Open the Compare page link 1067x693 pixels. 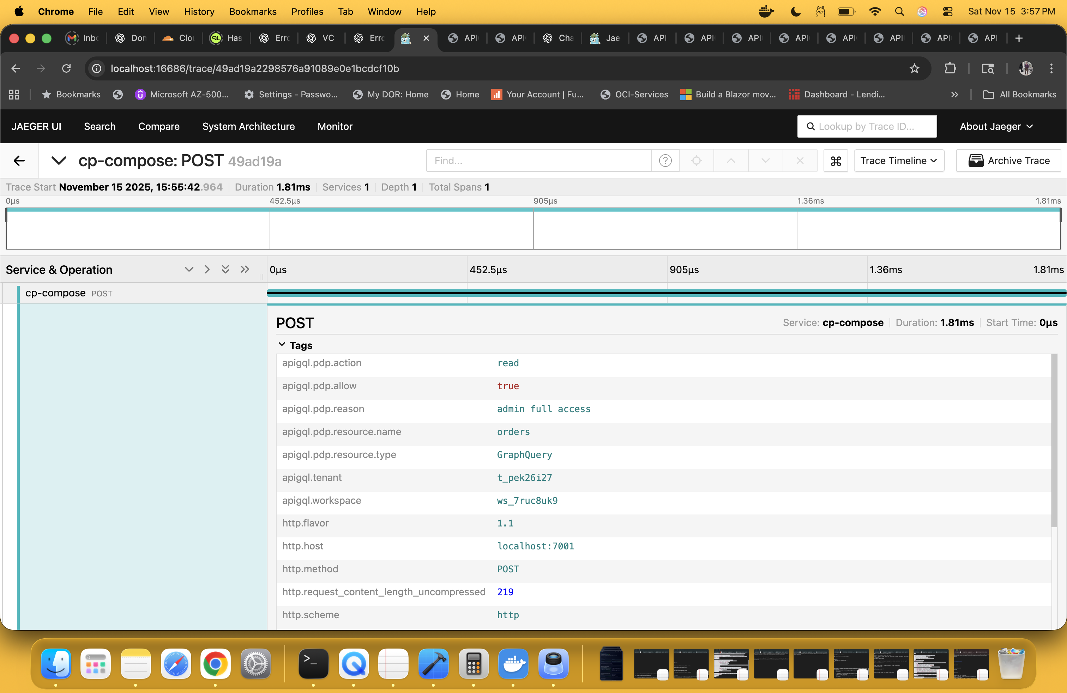159,126
